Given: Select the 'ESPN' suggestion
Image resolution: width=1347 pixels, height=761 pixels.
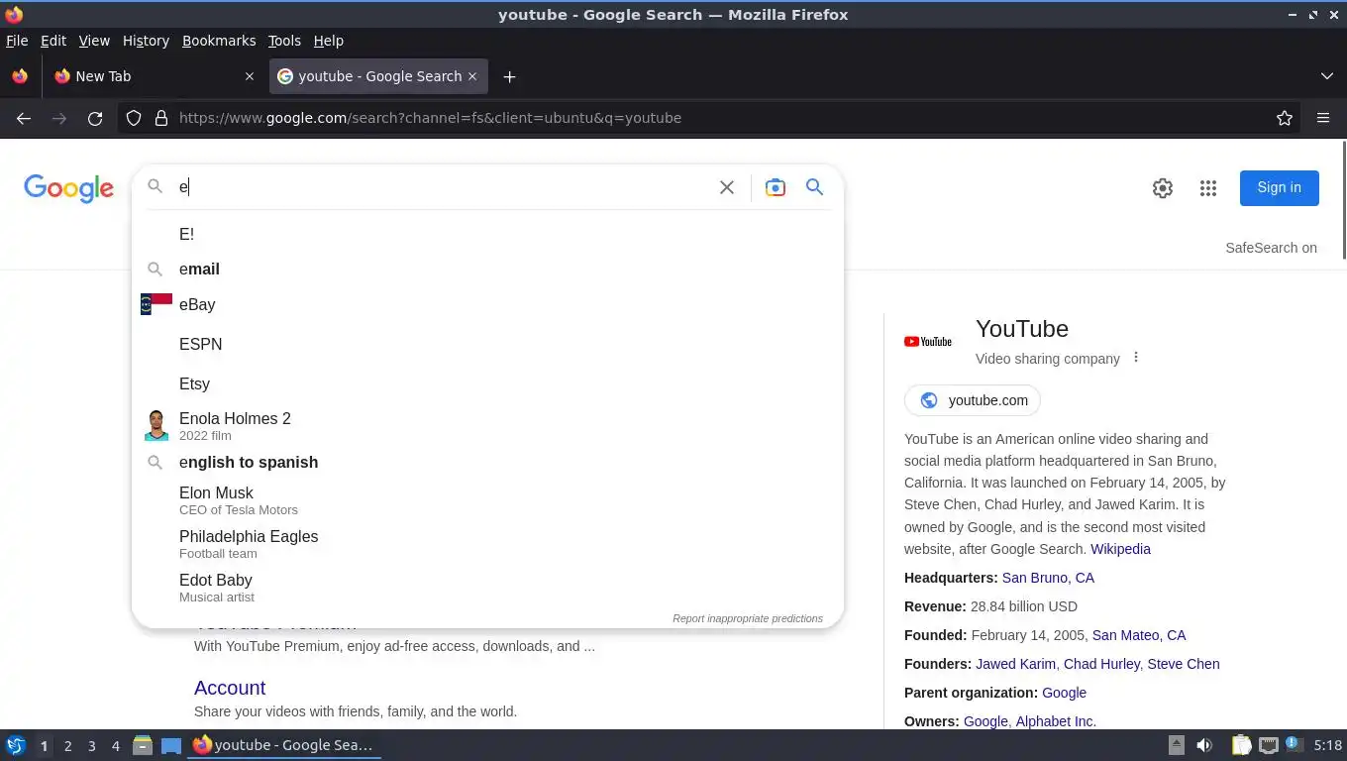Looking at the screenshot, I should click(487, 344).
